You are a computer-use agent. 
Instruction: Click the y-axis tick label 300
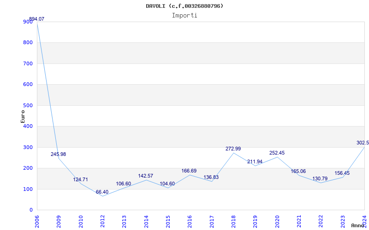pos(28,147)
